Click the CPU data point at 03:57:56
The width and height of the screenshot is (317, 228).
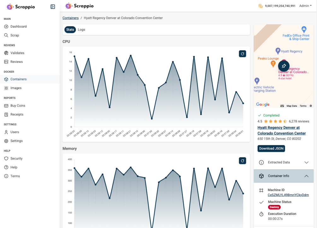coord(152,119)
